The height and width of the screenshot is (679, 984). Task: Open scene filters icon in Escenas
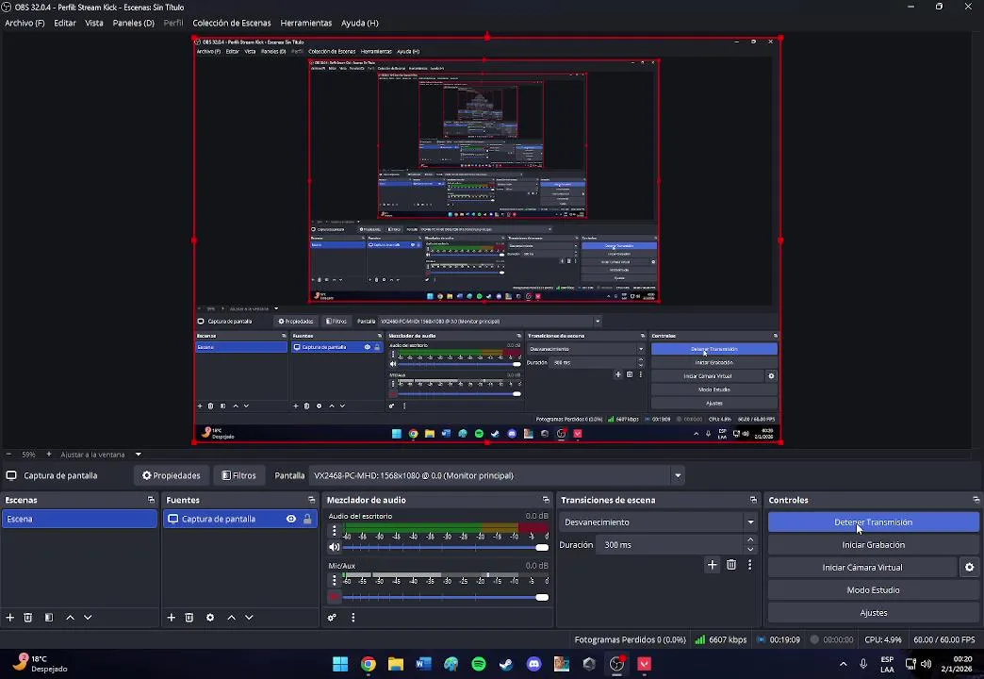[49, 618]
